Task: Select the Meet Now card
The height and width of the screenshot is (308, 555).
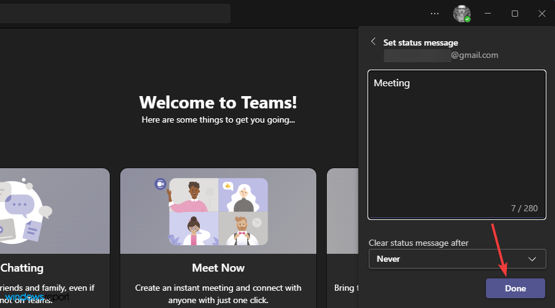Action: coord(218,238)
